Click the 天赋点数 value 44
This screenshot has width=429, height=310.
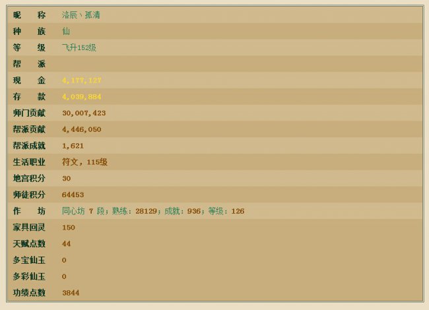[x=66, y=244]
